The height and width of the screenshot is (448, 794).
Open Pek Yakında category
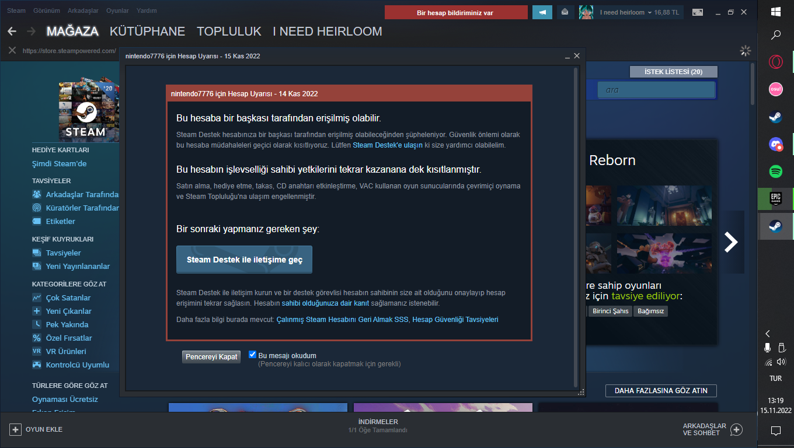point(60,324)
